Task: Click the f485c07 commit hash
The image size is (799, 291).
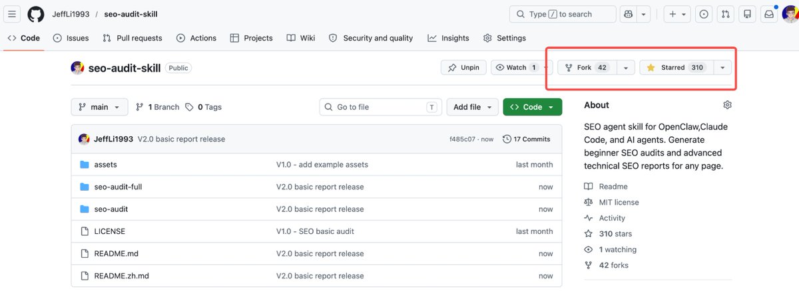Action: [463, 140]
